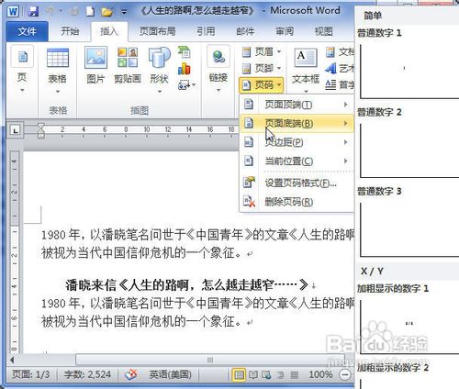This screenshot has width=459, height=389.
Task: Click the 100% zoom level button
Action: [x=320, y=374]
